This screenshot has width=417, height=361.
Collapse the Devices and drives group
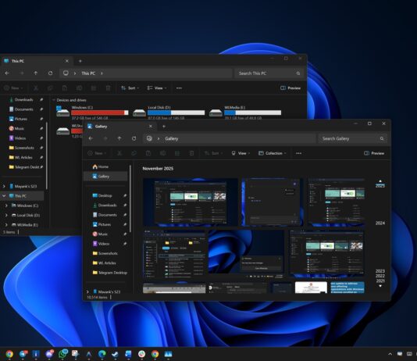[54, 100]
